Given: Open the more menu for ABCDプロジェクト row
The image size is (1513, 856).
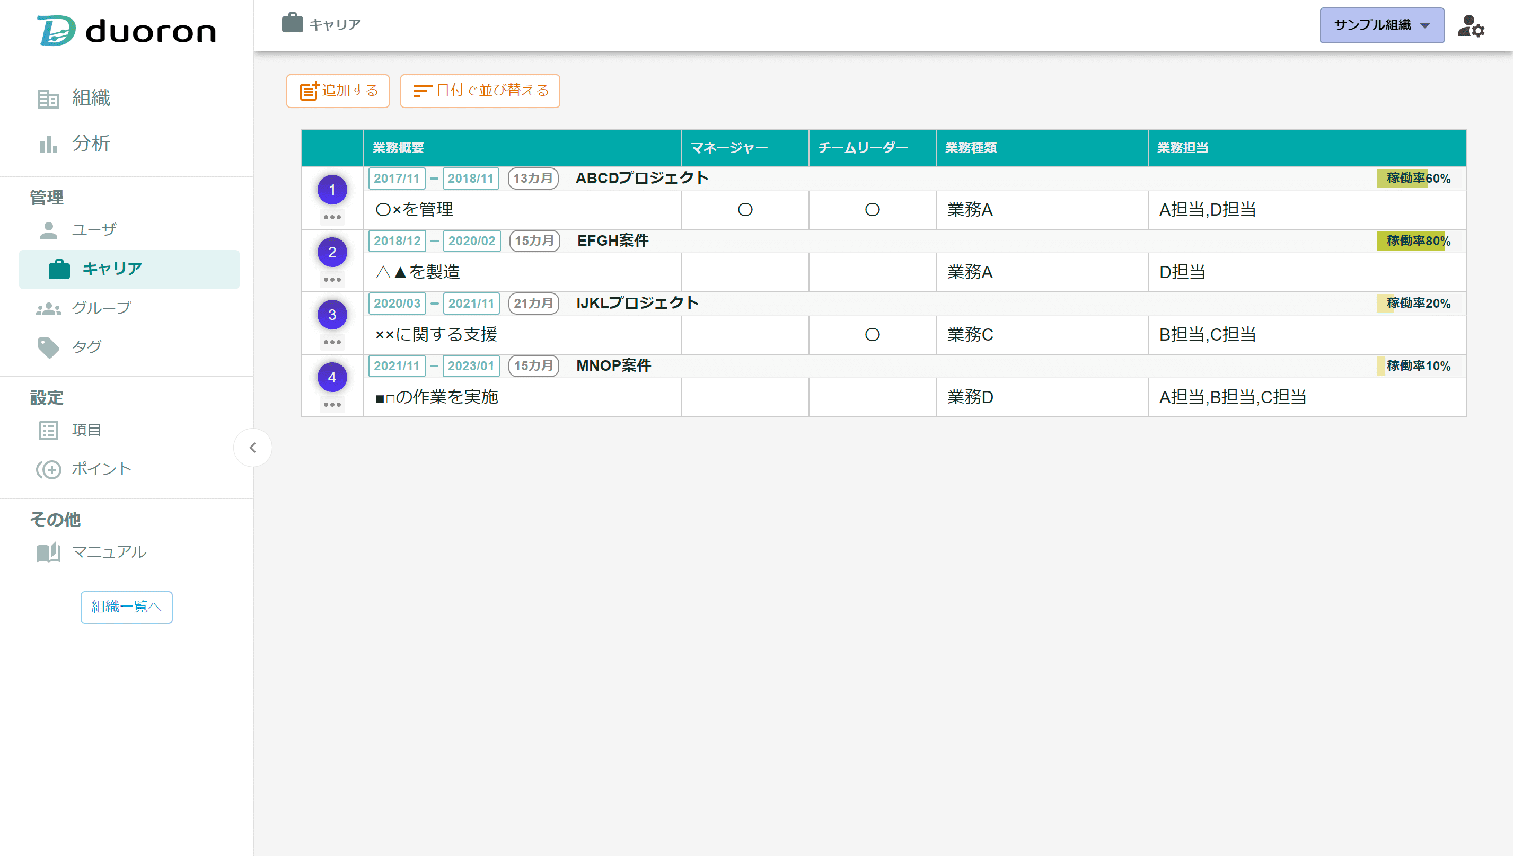Looking at the screenshot, I should (x=332, y=217).
